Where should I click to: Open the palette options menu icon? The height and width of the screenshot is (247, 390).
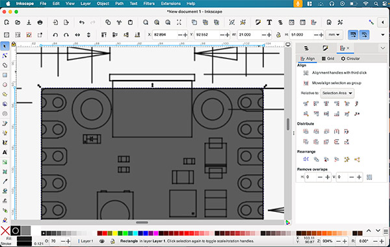pyautogui.click(x=385, y=231)
